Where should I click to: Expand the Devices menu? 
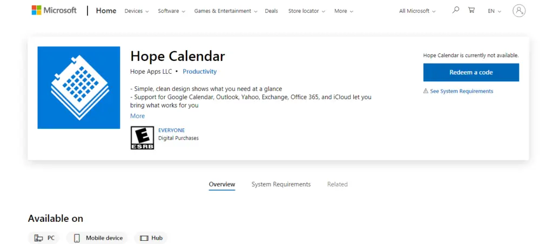(x=137, y=11)
